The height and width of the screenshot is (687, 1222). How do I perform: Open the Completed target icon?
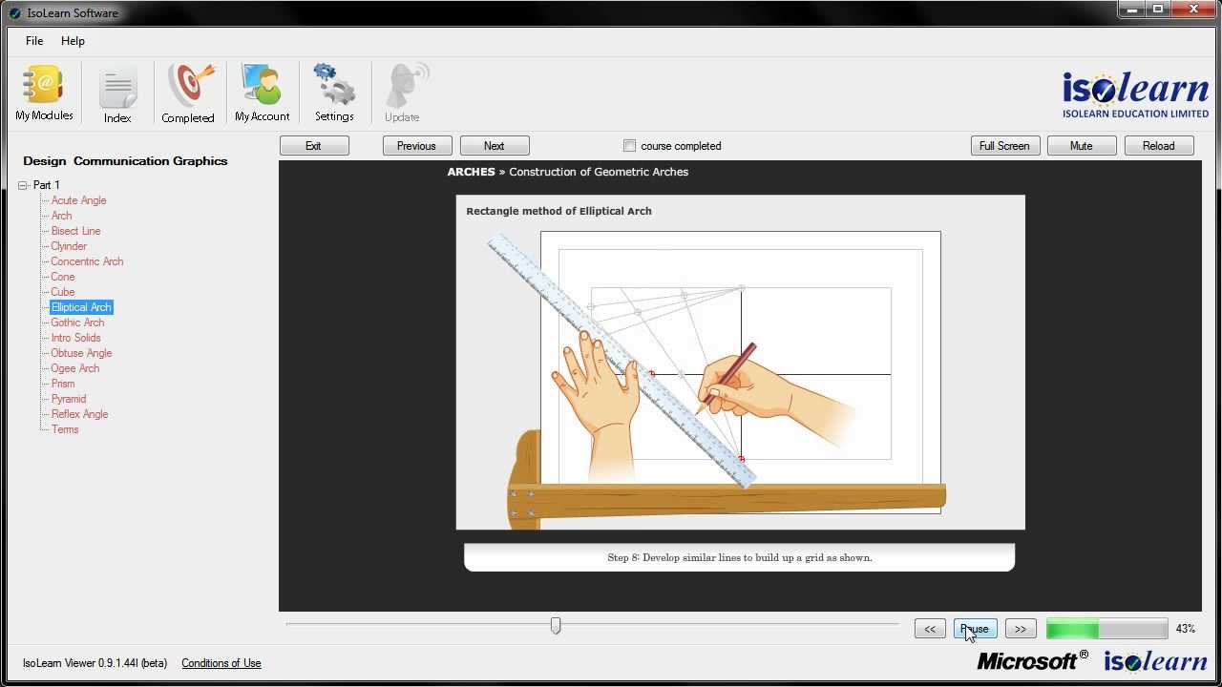point(188,94)
